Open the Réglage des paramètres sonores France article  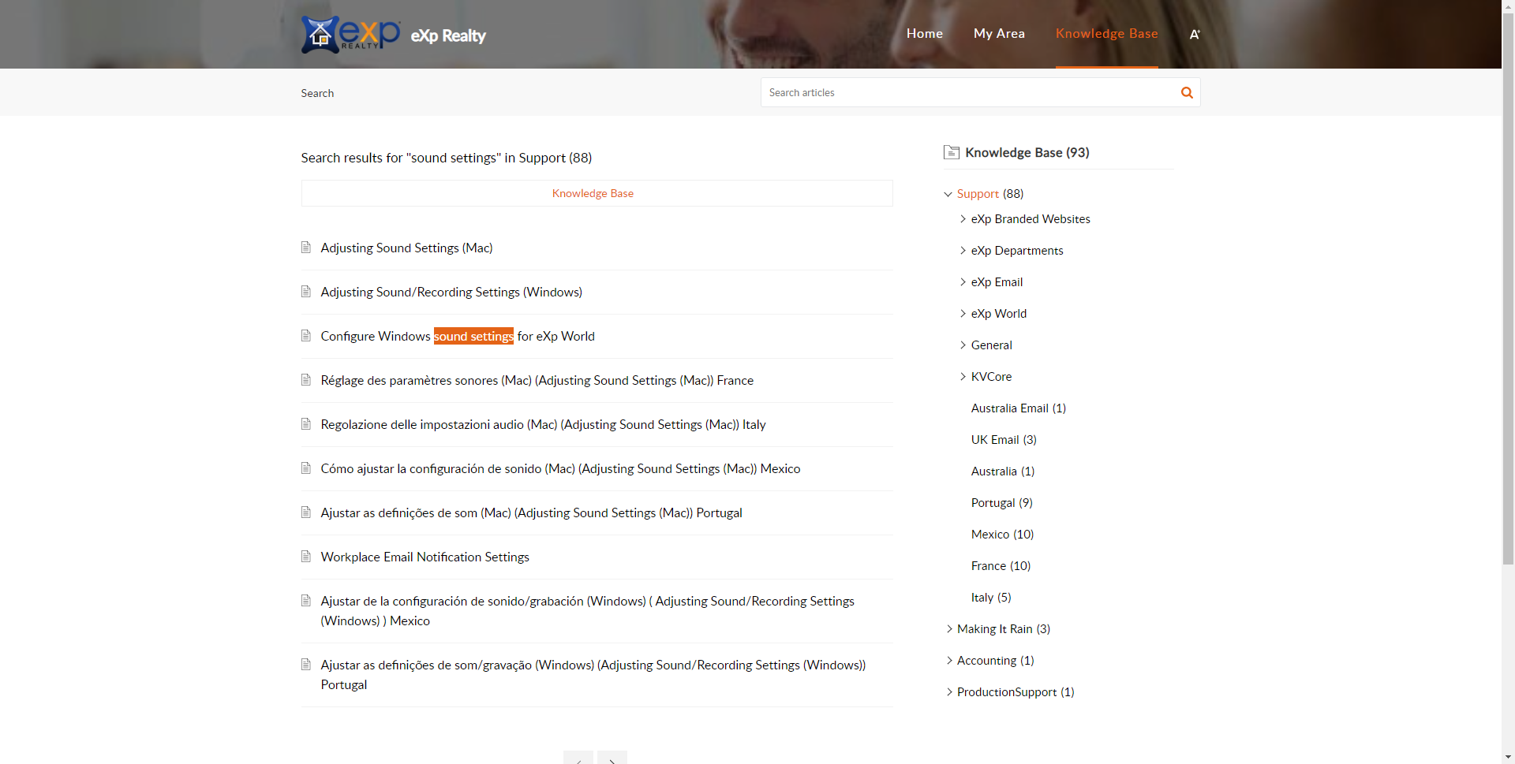click(x=537, y=380)
